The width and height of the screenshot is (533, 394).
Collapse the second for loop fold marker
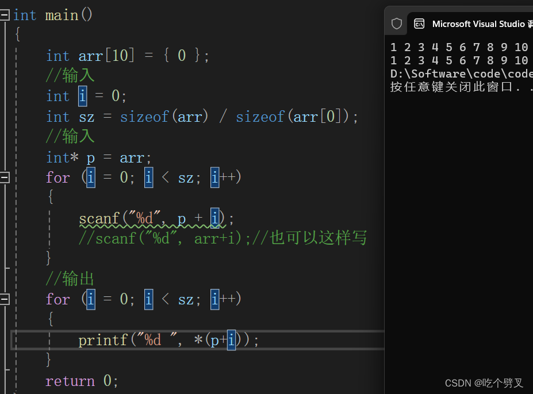[5, 299]
